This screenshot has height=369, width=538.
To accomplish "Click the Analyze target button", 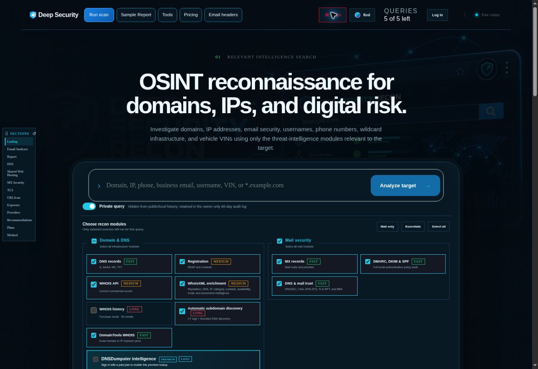I will point(405,186).
